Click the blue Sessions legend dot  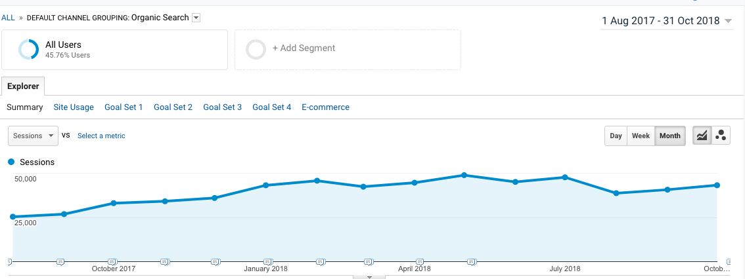[x=11, y=162]
